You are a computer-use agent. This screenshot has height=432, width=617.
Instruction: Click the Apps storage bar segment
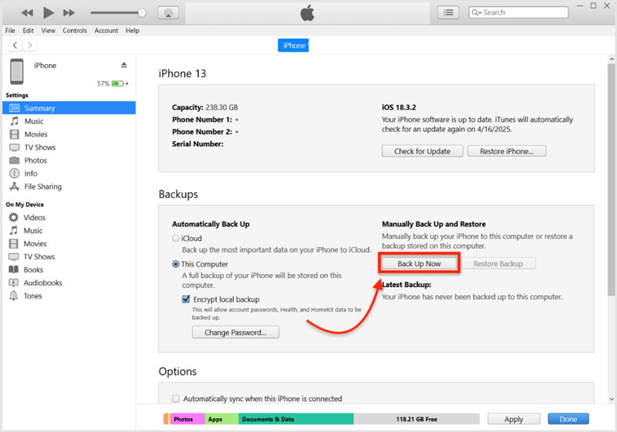click(221, 419)
